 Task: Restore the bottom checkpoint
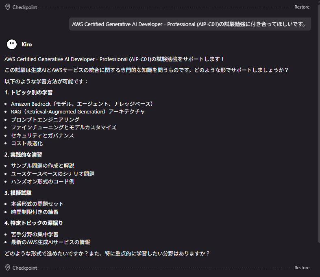click(302, 268)
